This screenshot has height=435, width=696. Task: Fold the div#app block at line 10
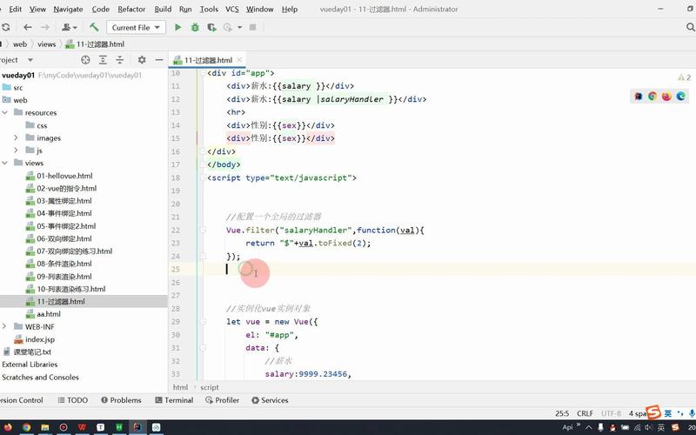click(x=204, y=73)
